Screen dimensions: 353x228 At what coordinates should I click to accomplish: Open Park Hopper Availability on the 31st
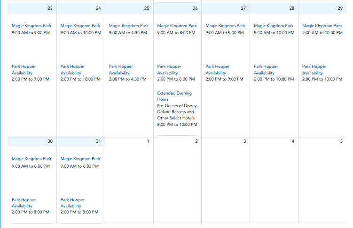click(x=72, y=203)
